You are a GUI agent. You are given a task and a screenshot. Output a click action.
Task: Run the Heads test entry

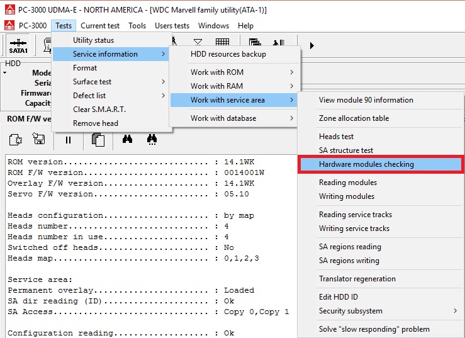click(x=381, y=137)
